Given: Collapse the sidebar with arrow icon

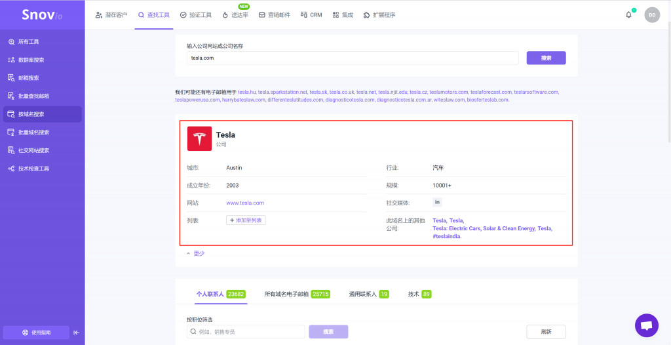Looking at the screenshot, I should coord(76,333).
